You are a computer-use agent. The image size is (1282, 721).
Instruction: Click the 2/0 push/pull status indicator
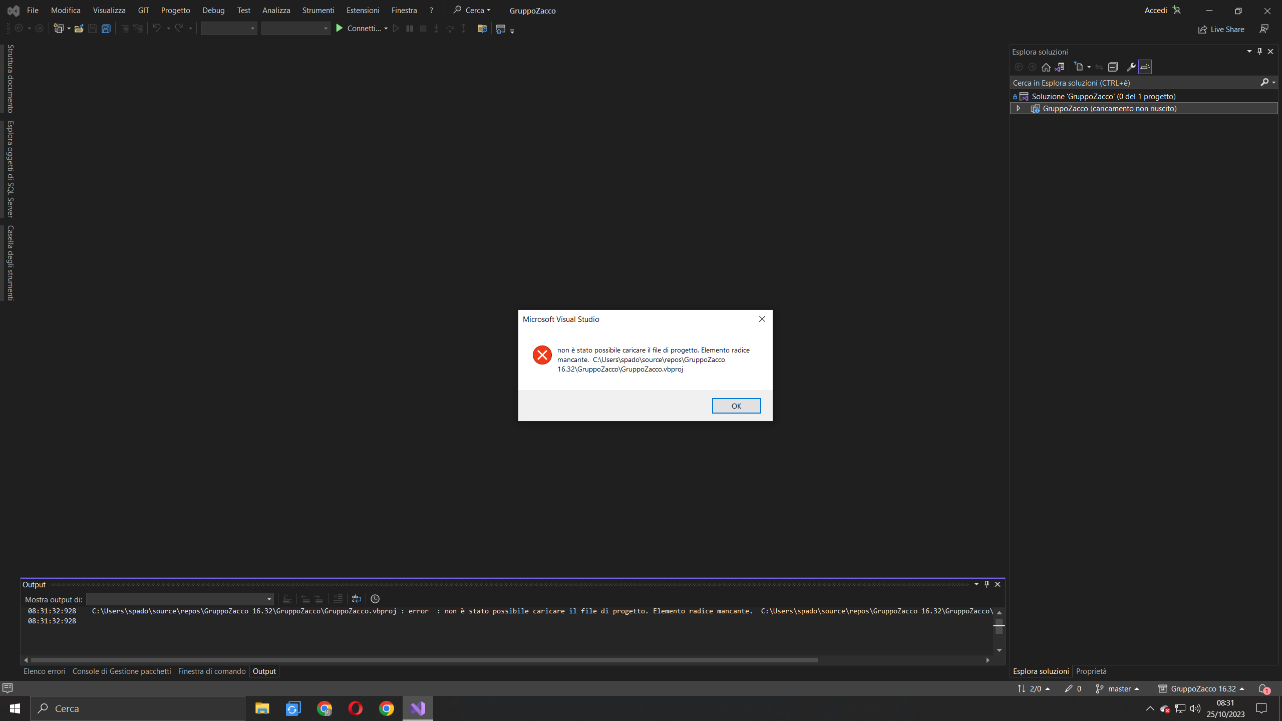1034,688
